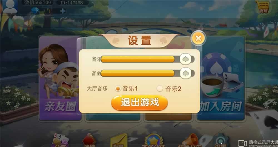Screen dimensions: 278x147
Task: Open the 加入房间 panel
Action: [221, 78]
